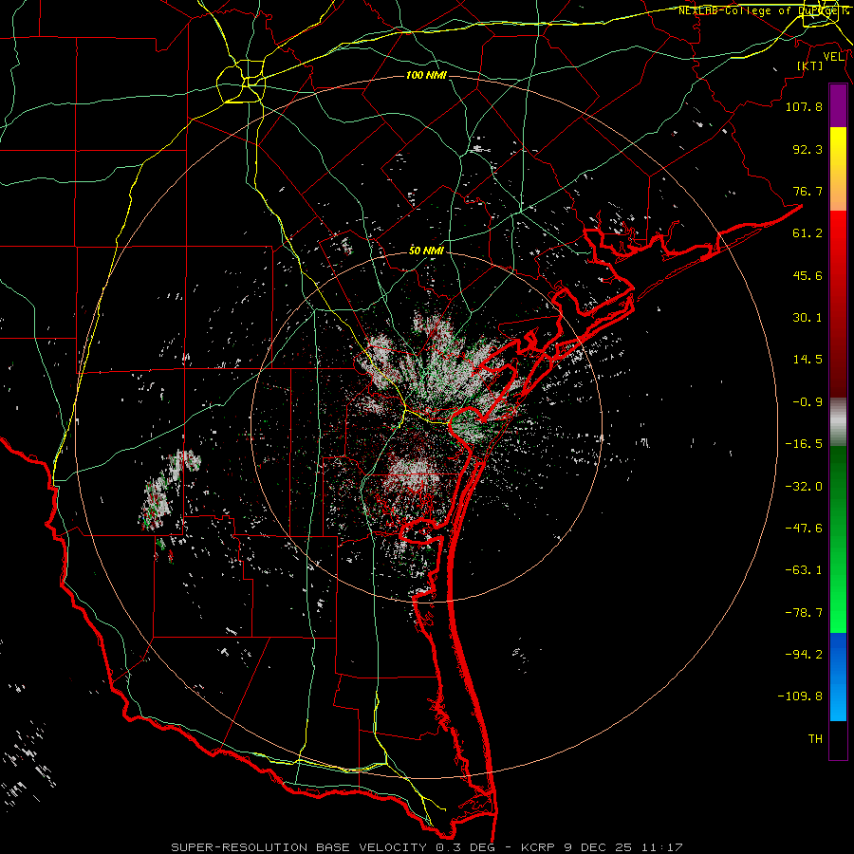854x854 pixels.
Task: Click the -63.1 velocity scale value
Action: pyautogui.click(x=804, y=570)
